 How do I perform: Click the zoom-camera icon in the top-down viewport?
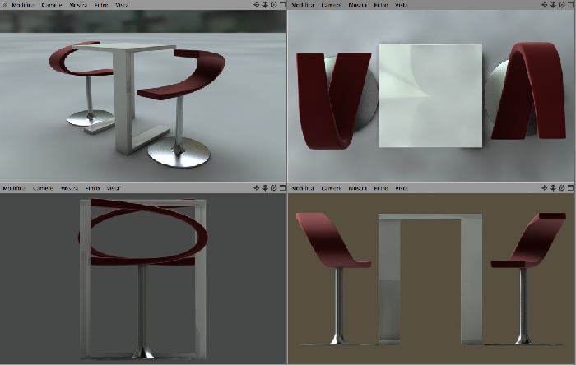(553, 5)
